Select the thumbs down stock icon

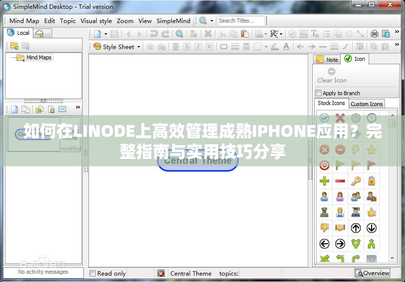coord(324,228)
